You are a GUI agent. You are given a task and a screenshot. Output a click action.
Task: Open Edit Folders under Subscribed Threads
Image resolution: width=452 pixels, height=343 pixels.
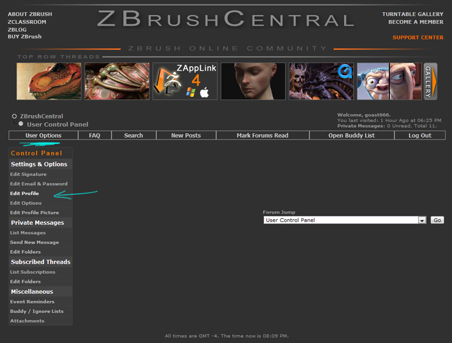pos(25,281)
